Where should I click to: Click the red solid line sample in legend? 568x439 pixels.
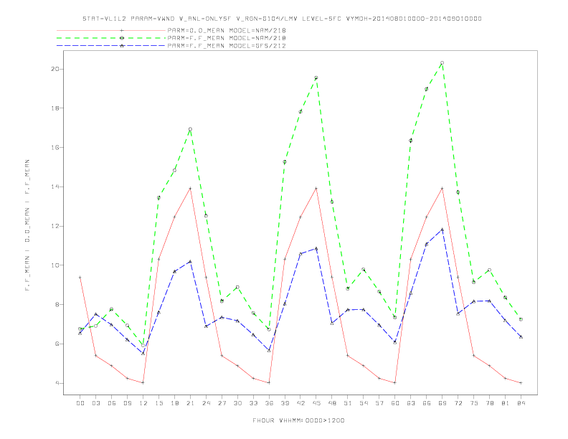(x=111, y=30)
